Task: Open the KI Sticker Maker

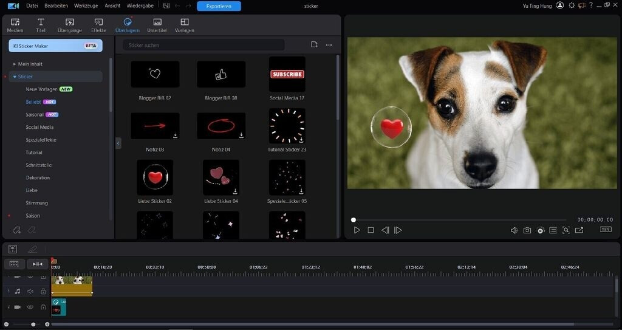Action: click(55, 46)
